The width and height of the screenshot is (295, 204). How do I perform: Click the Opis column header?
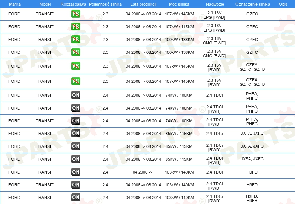click(283, 4)
